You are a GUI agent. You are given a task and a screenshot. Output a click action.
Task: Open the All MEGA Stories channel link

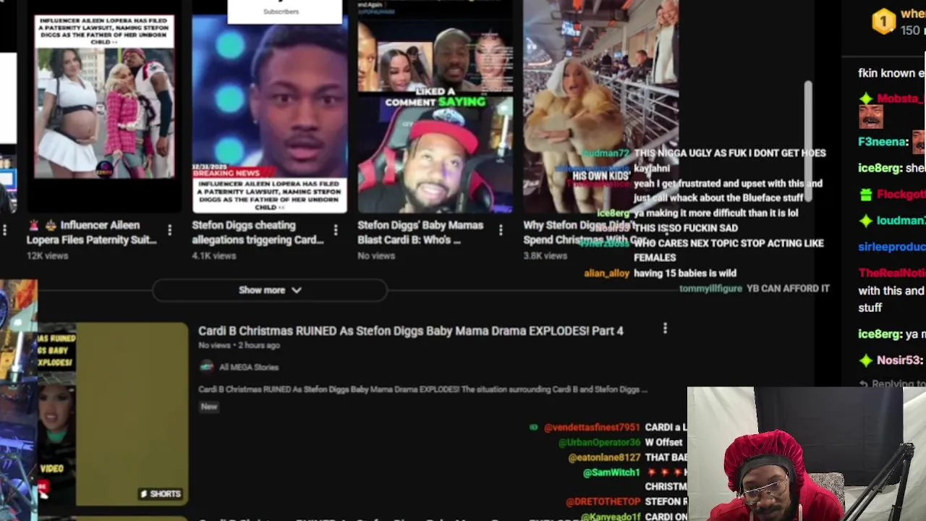click(248, 367)
